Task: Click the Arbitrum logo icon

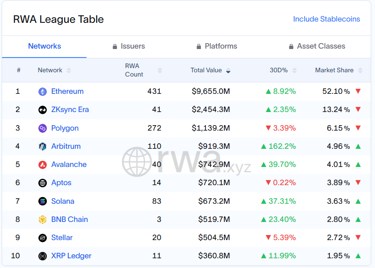Action: [43, 147]
